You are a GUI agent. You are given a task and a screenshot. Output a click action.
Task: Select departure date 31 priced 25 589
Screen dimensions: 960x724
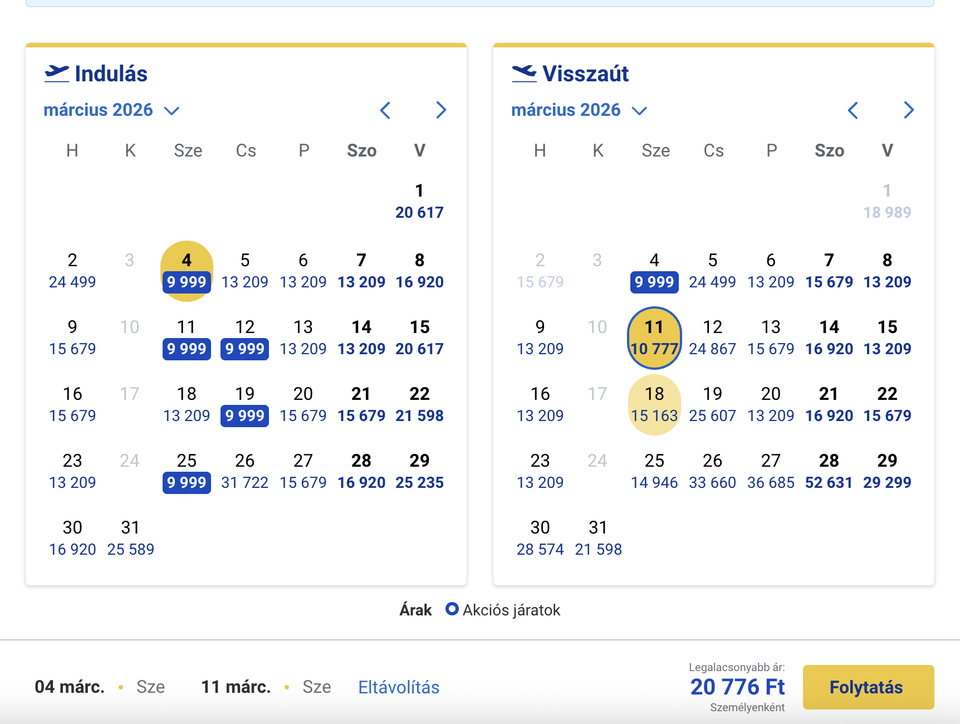pos(130,539)
